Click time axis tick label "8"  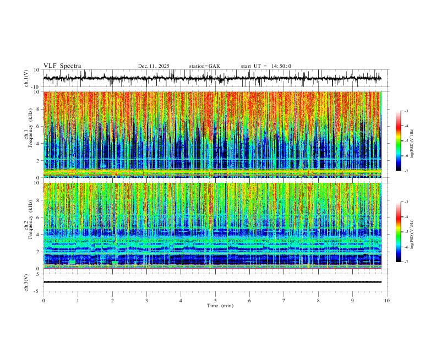(318, 301)
